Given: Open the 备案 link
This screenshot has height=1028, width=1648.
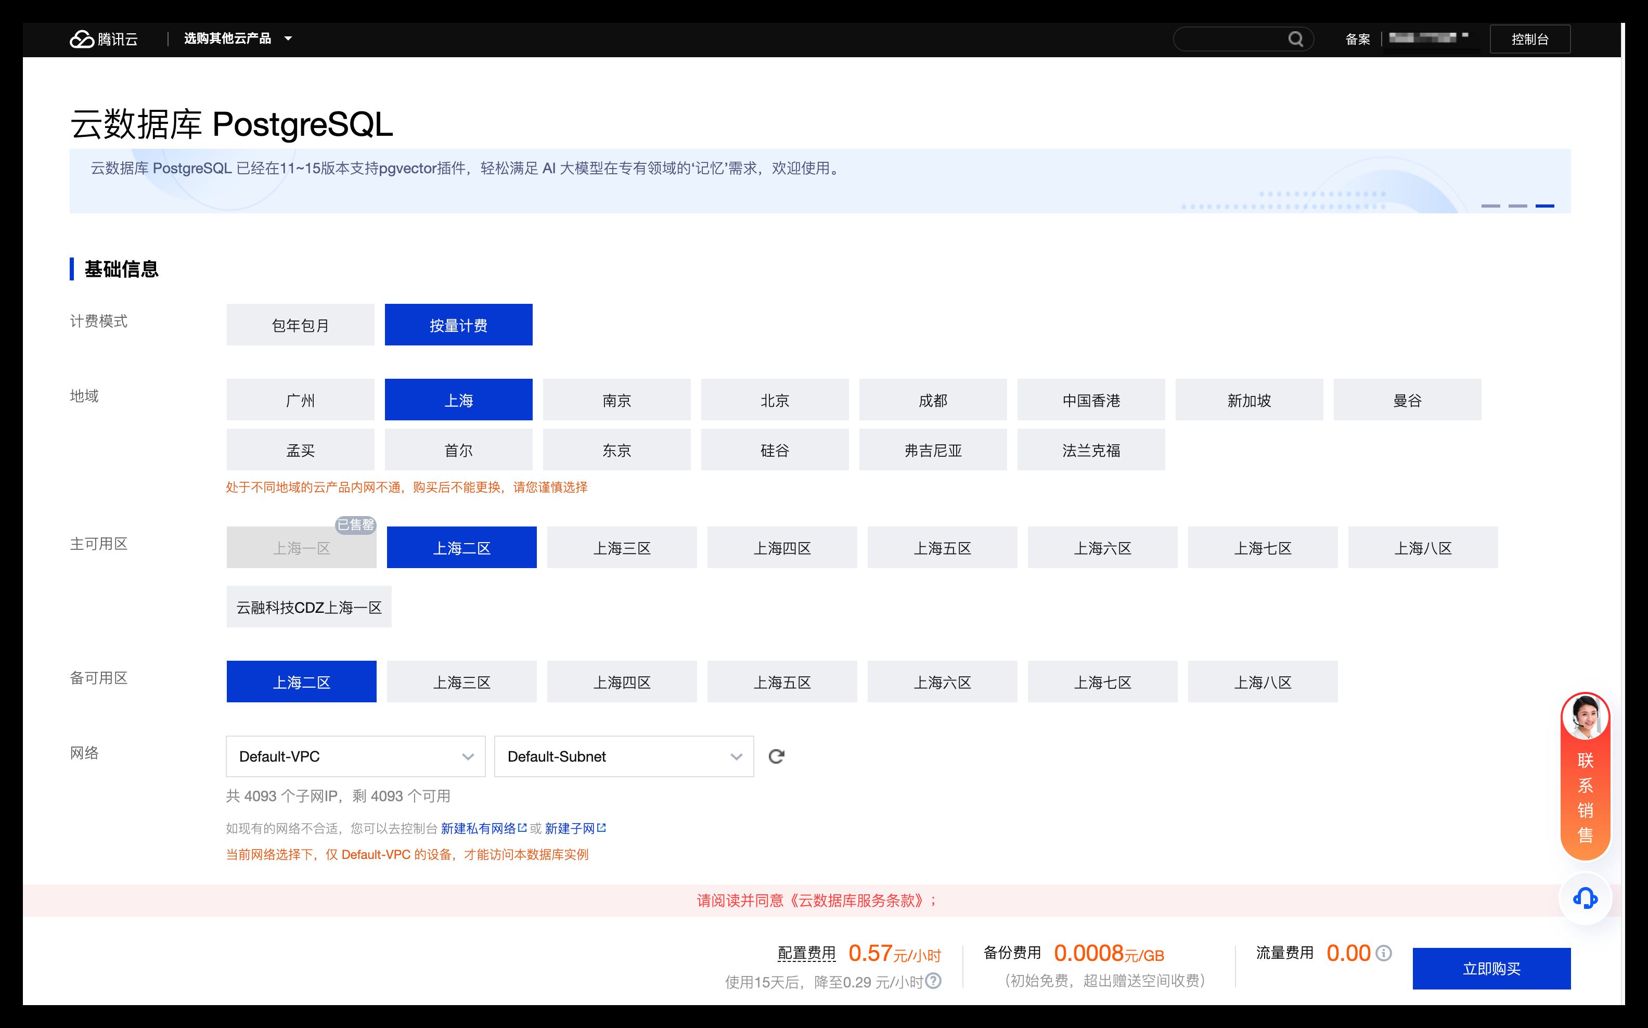Looking at the screenshot, I should (1357, 38).
